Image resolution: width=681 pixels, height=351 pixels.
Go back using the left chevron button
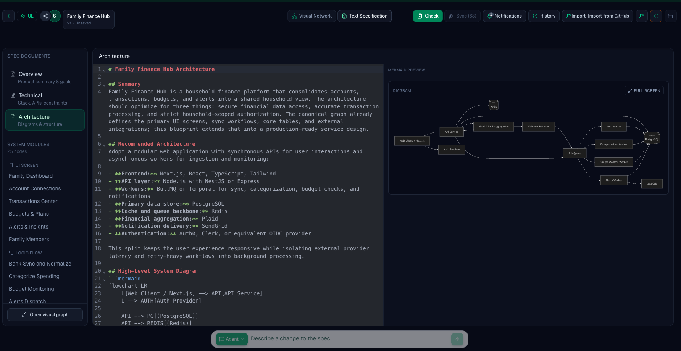[x=8, y=16]
